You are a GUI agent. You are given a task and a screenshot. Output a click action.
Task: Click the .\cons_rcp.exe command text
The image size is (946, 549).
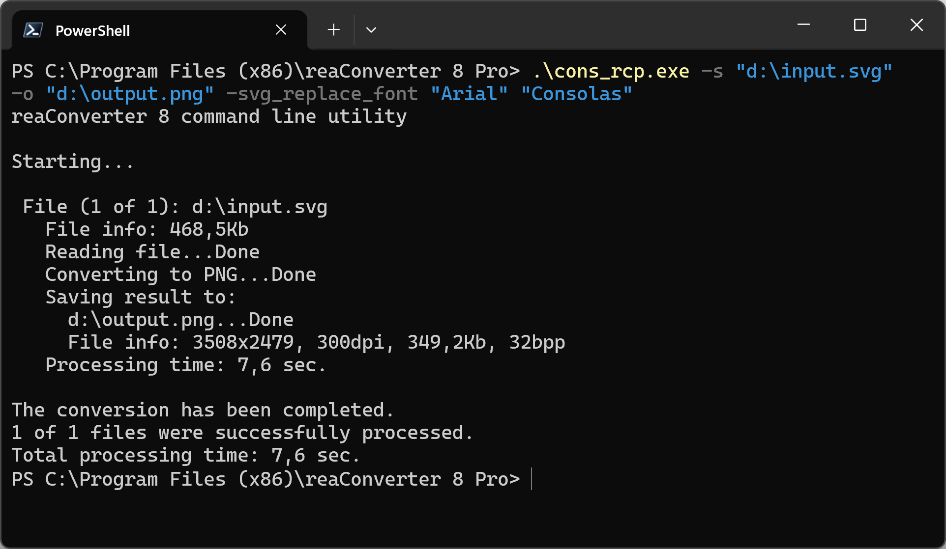coord(611,71)
